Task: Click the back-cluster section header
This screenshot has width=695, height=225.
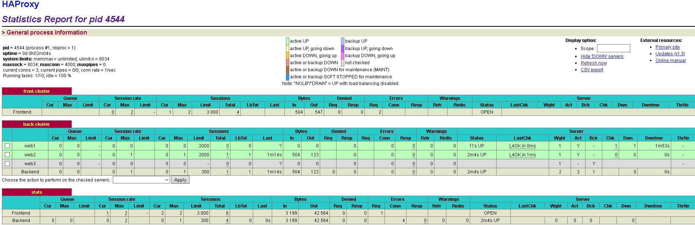Action: pyautogui.click(x=36, y=124)
